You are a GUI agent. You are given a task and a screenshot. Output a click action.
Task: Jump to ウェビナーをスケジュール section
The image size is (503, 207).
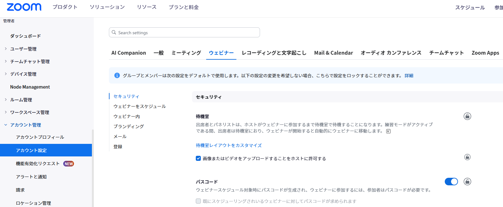pos(139,106)
